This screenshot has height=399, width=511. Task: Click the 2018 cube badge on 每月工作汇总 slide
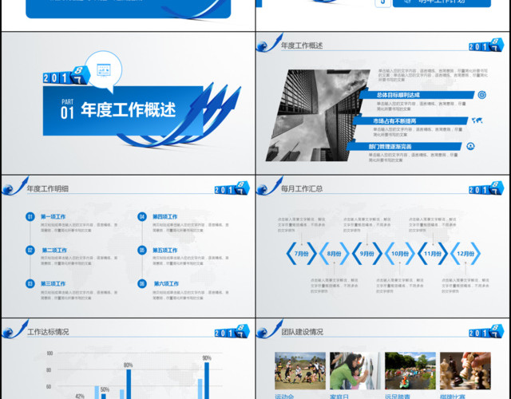point(486,188)
